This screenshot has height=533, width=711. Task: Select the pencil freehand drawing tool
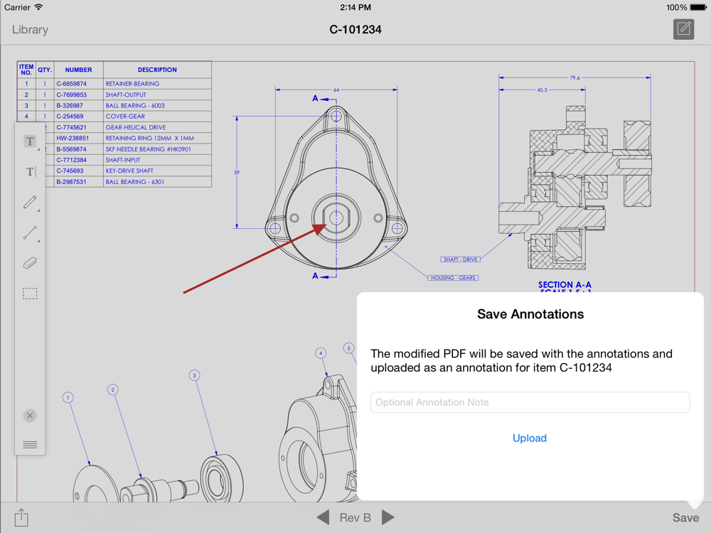click(30, 202)
